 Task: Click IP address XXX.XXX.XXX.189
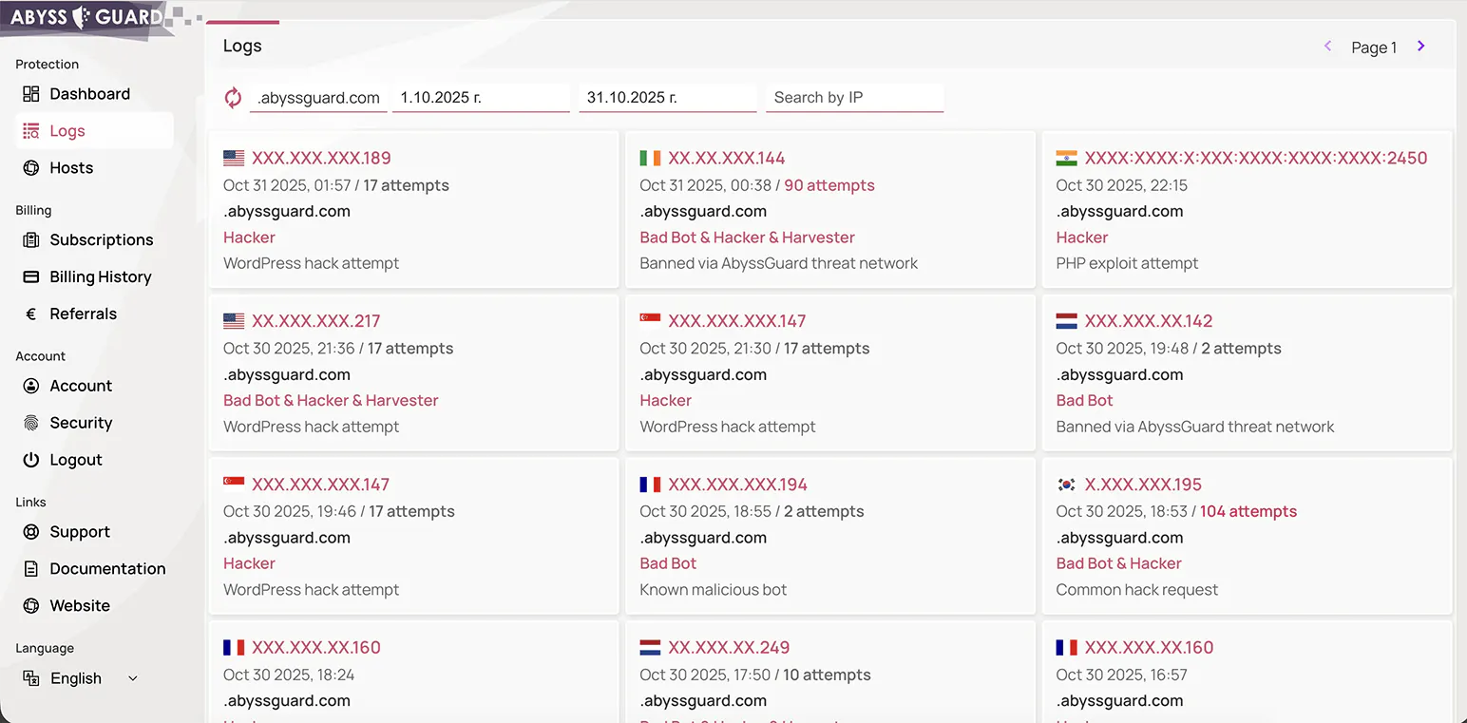[x=321, y=159]
